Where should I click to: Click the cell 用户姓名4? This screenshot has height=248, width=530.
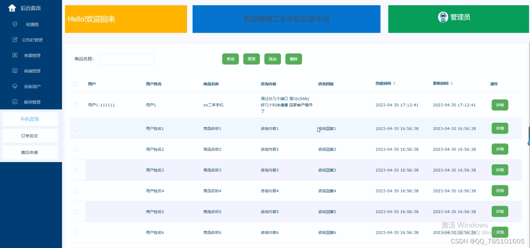(x=155, y=191)
